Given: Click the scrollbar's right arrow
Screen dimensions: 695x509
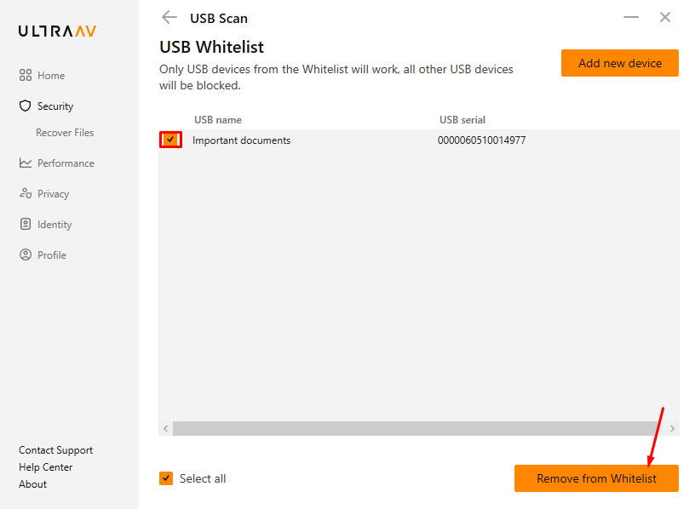Looking at the screenshot, I should coord(672,428).
